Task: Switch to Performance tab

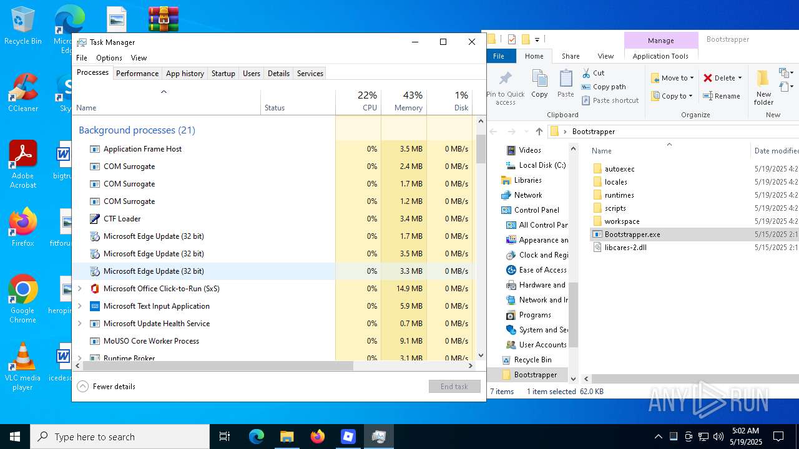Action: (137, 74)
